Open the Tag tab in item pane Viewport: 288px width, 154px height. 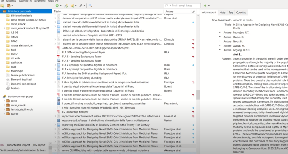pos(231,12)
